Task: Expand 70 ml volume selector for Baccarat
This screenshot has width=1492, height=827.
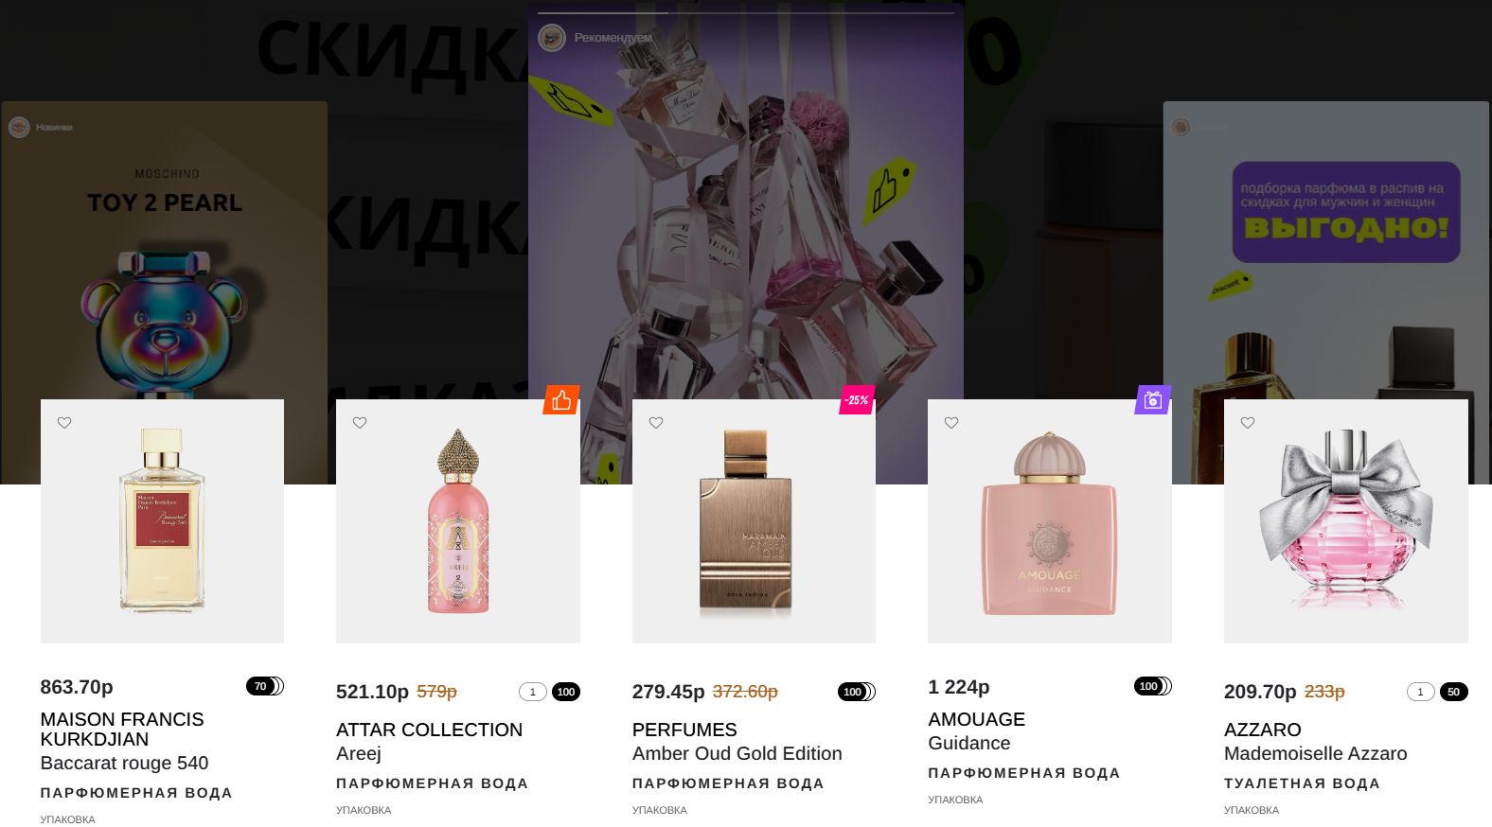Action: coord(265,686)
